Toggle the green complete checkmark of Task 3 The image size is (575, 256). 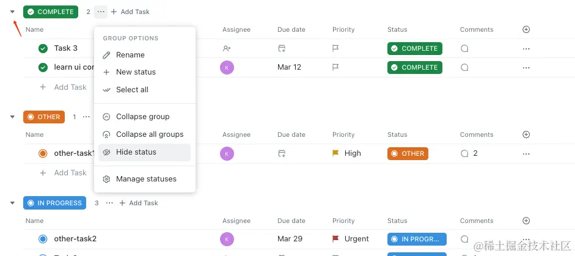click(43, 48)
